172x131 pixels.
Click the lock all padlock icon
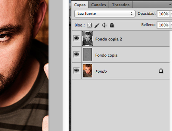[111, 25]
